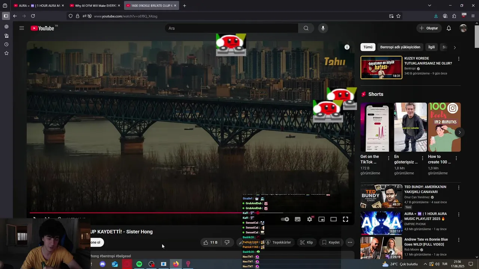
Task: Open Spotify from the taskbar
Action: point(139,264)
